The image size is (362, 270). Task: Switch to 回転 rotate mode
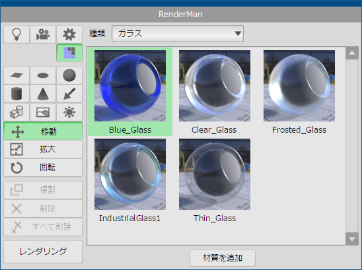coord(43,168)
